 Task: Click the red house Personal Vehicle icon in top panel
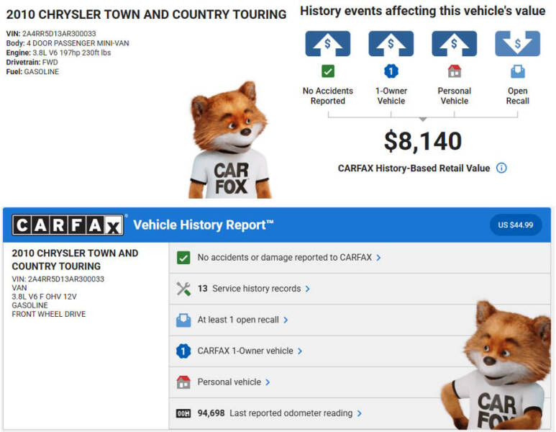click(454, 71)
